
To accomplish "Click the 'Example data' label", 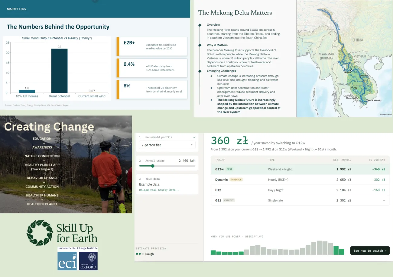I will (x=149, y=184).
